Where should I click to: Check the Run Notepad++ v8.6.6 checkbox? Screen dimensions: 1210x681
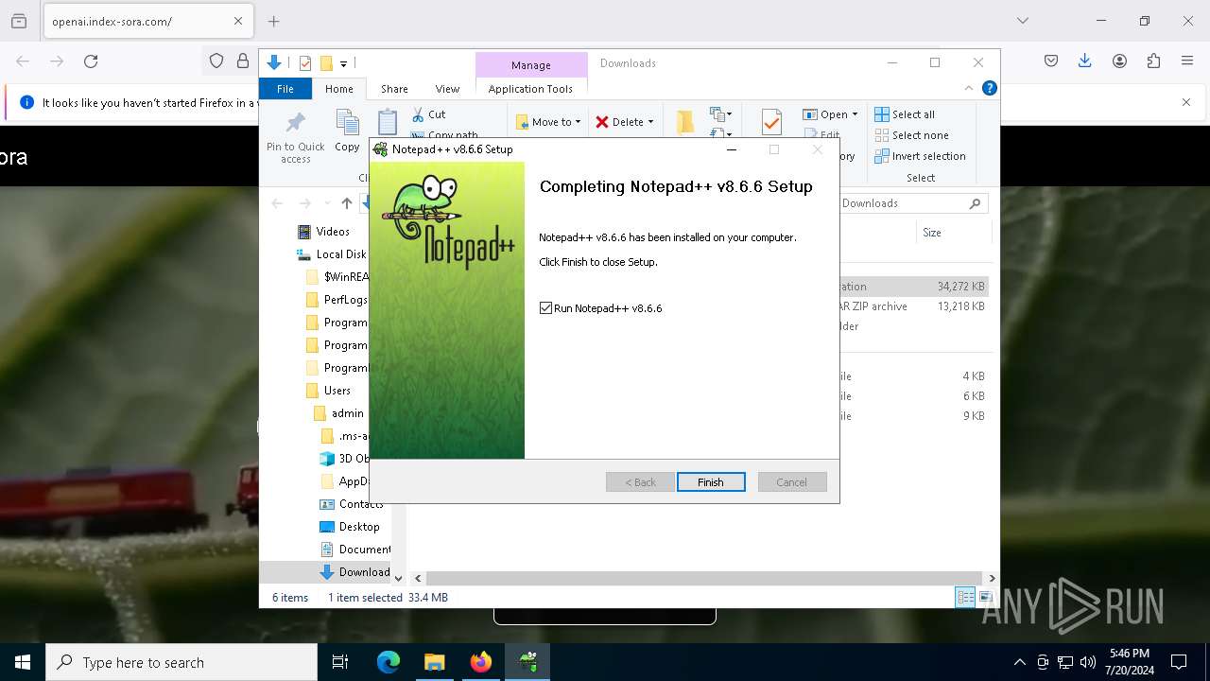545,308
